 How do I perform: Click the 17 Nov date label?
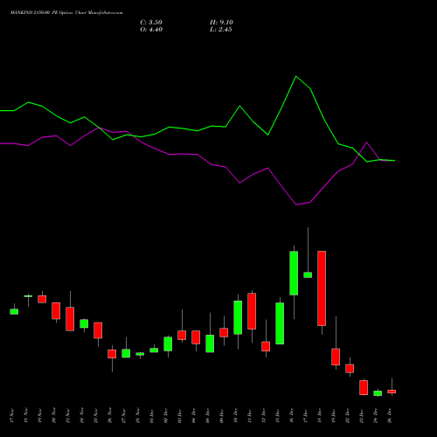tap(12, 416)
